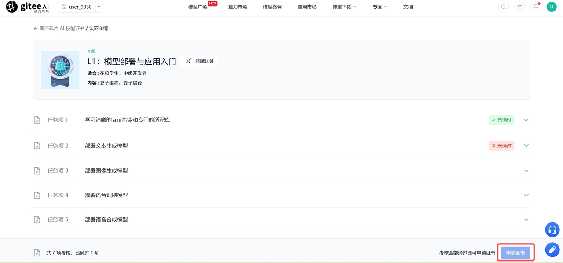Click the 沐曦 logo icon in the badge
Image resolution: width=563 pixels, height=263 pixels.
point(188,61)
